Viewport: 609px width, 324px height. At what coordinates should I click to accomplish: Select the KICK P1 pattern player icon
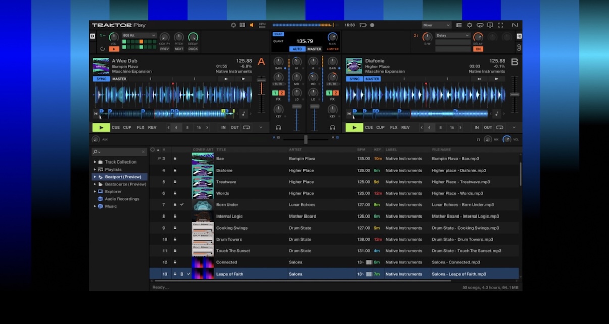164,40
